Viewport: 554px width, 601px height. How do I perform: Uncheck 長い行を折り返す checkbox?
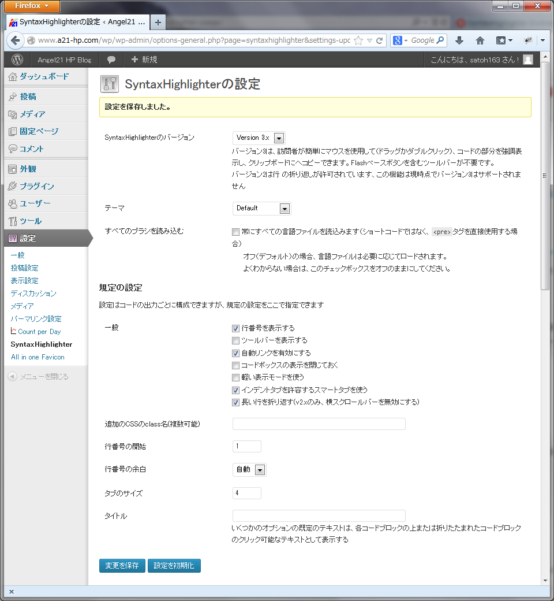[x=235, y=402]
